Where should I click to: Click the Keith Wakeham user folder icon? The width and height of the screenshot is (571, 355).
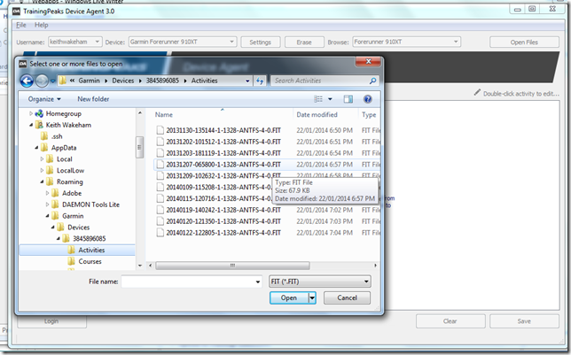[39, 125]
